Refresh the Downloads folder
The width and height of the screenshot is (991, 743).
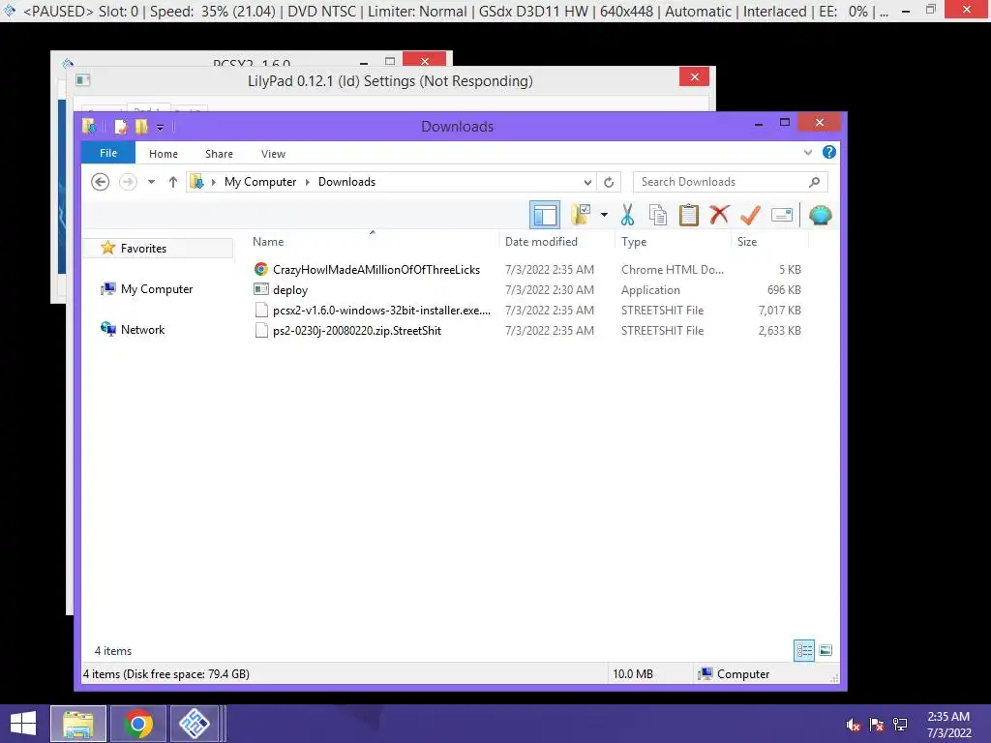click(x=609, y=182)
